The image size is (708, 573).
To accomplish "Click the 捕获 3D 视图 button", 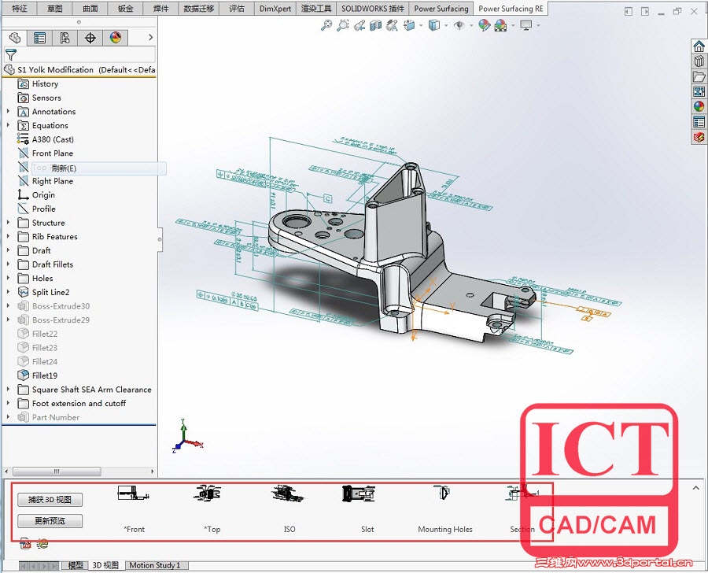I will pos(50,500).
